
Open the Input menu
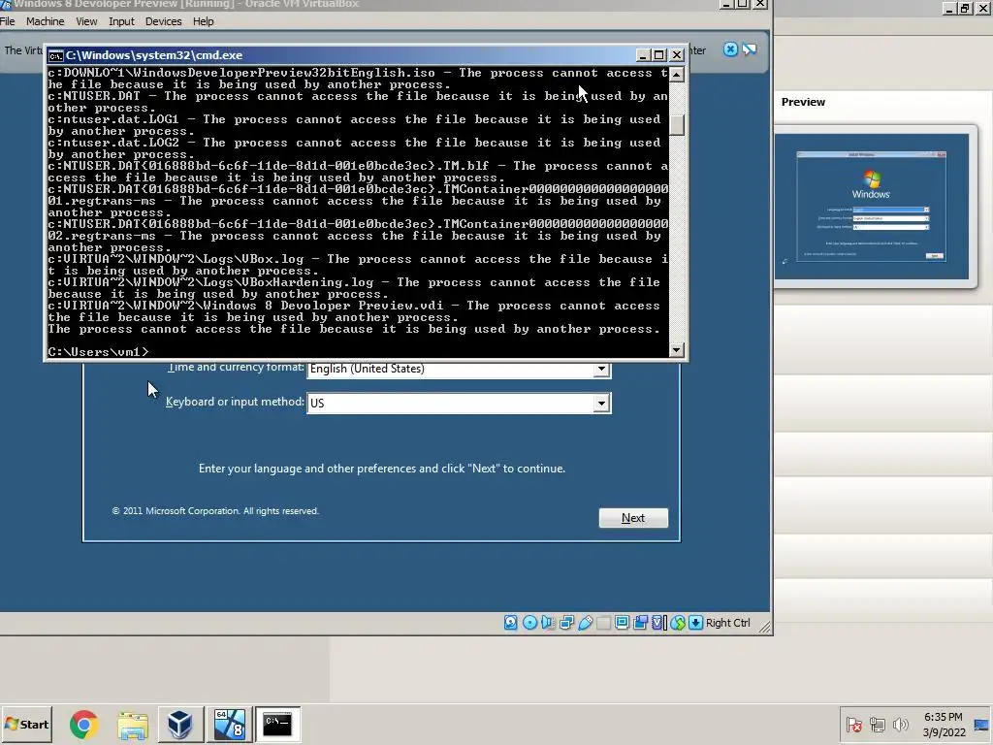[121, 21]
